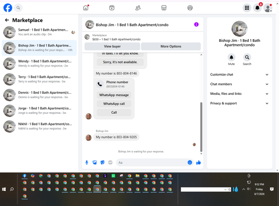Open the Windows Action Center notifications

(272, 189)
